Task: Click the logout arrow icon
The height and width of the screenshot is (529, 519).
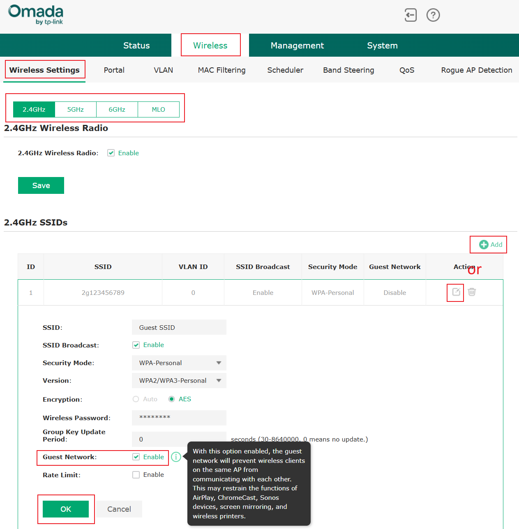Action: coord(410,15)
